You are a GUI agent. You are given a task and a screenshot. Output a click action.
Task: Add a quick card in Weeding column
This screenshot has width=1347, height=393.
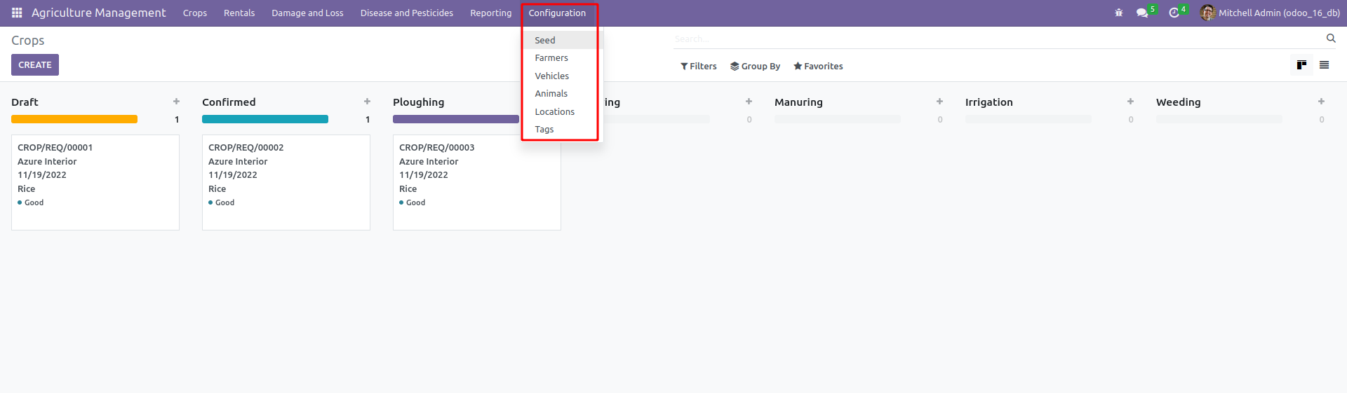[x=1321, y=102]
